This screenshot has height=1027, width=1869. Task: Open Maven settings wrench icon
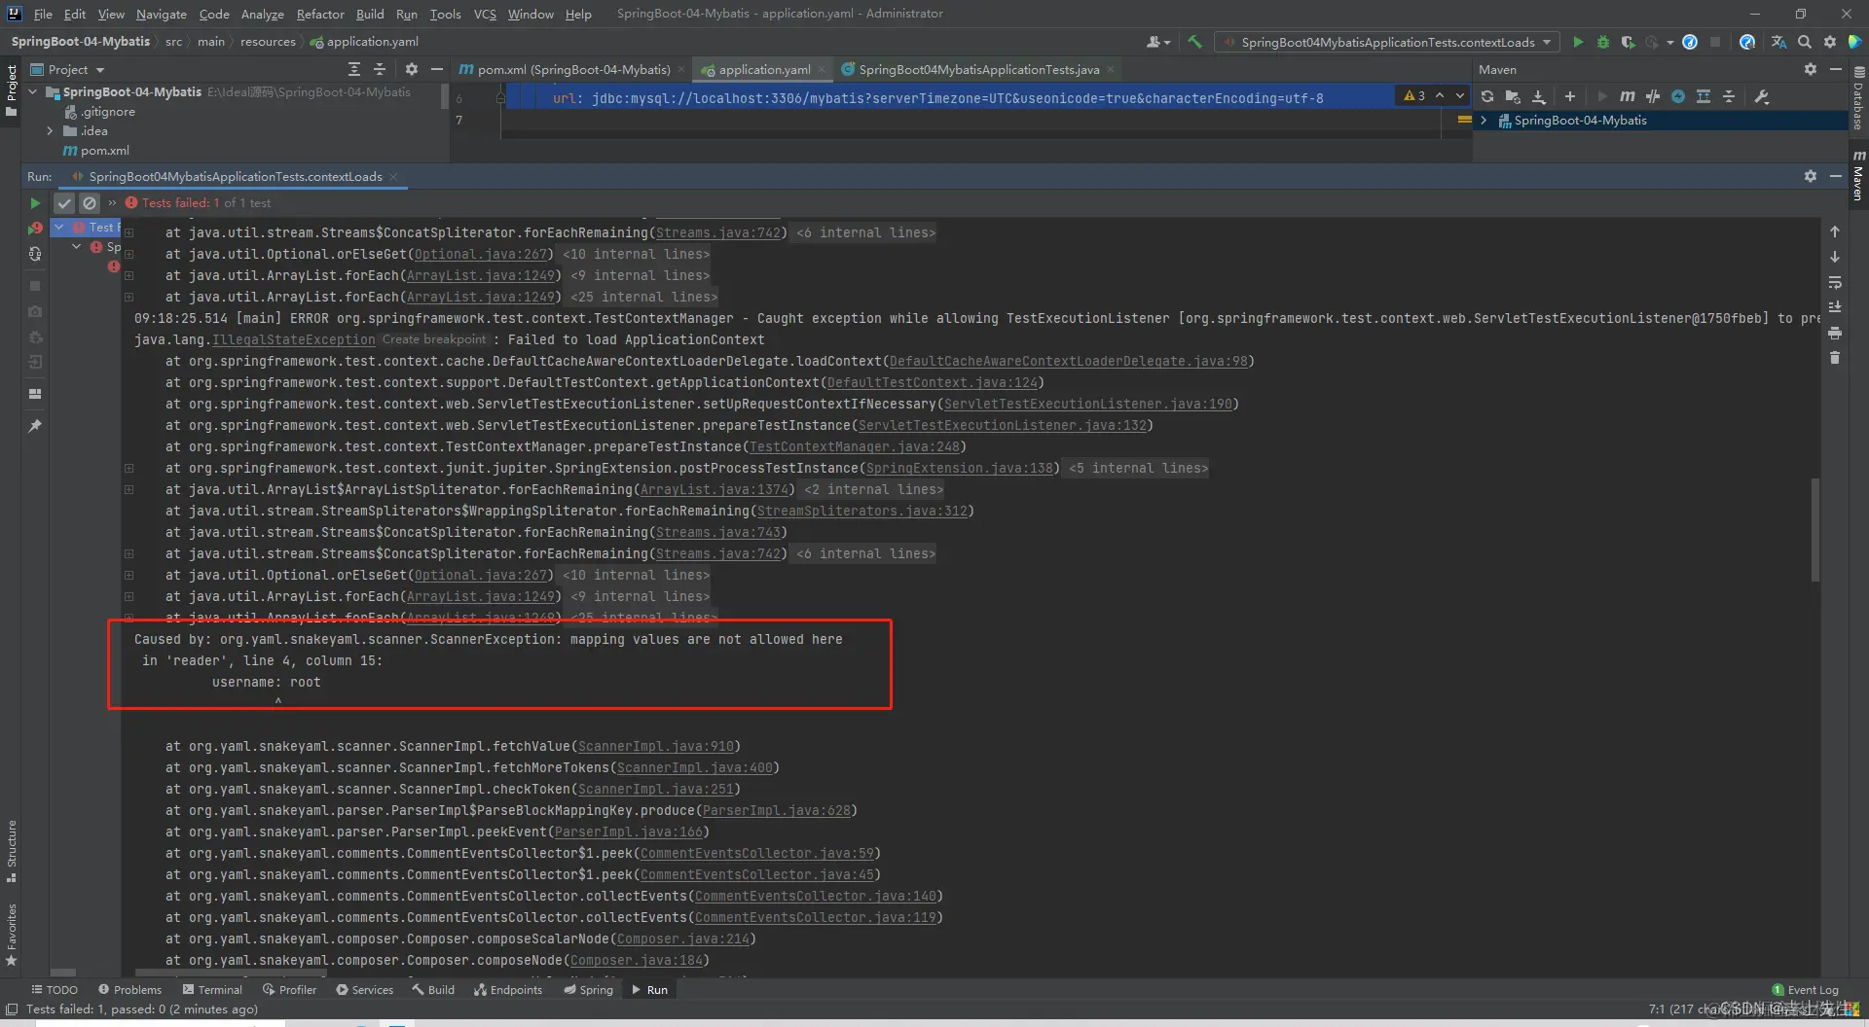1761,96
